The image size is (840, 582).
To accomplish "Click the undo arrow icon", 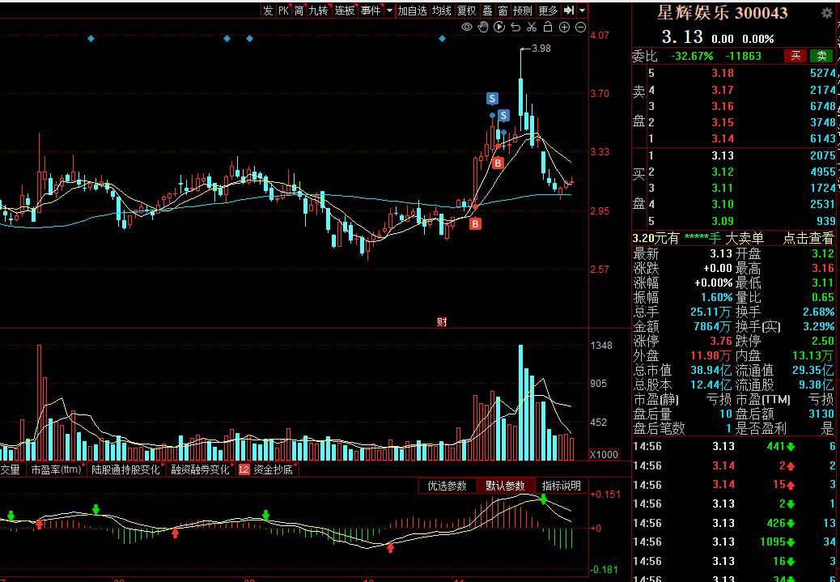I will (515, 27).
